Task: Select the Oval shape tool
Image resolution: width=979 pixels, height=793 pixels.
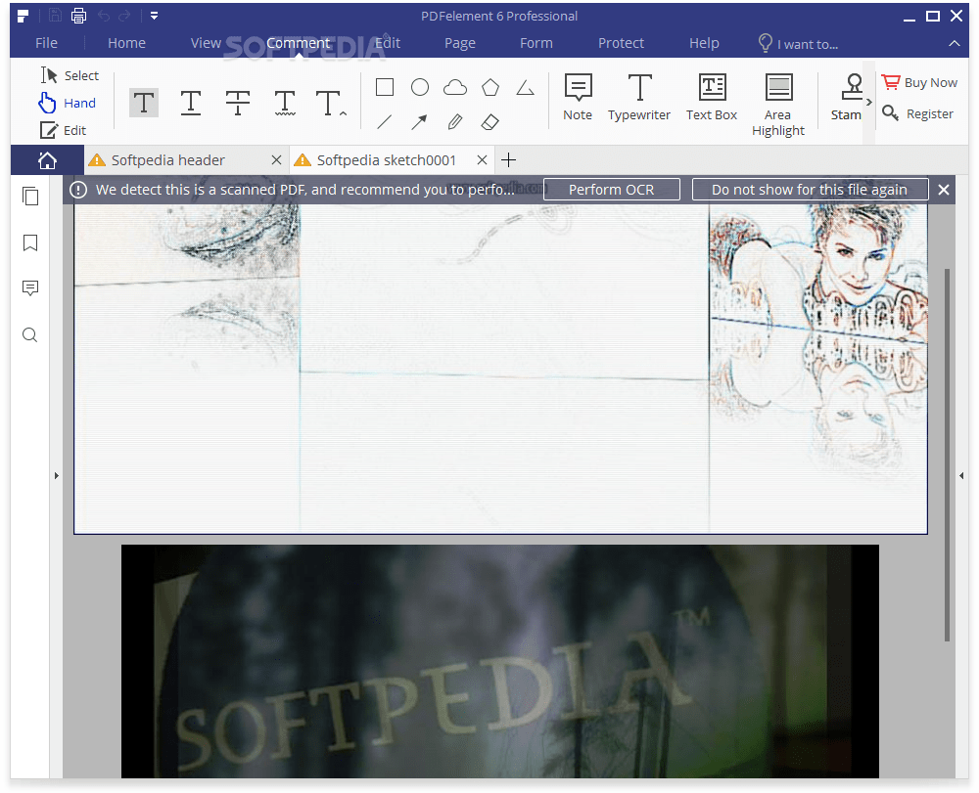Action: [420, 87]
